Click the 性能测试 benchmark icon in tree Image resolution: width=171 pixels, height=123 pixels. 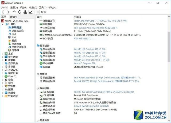6,96
